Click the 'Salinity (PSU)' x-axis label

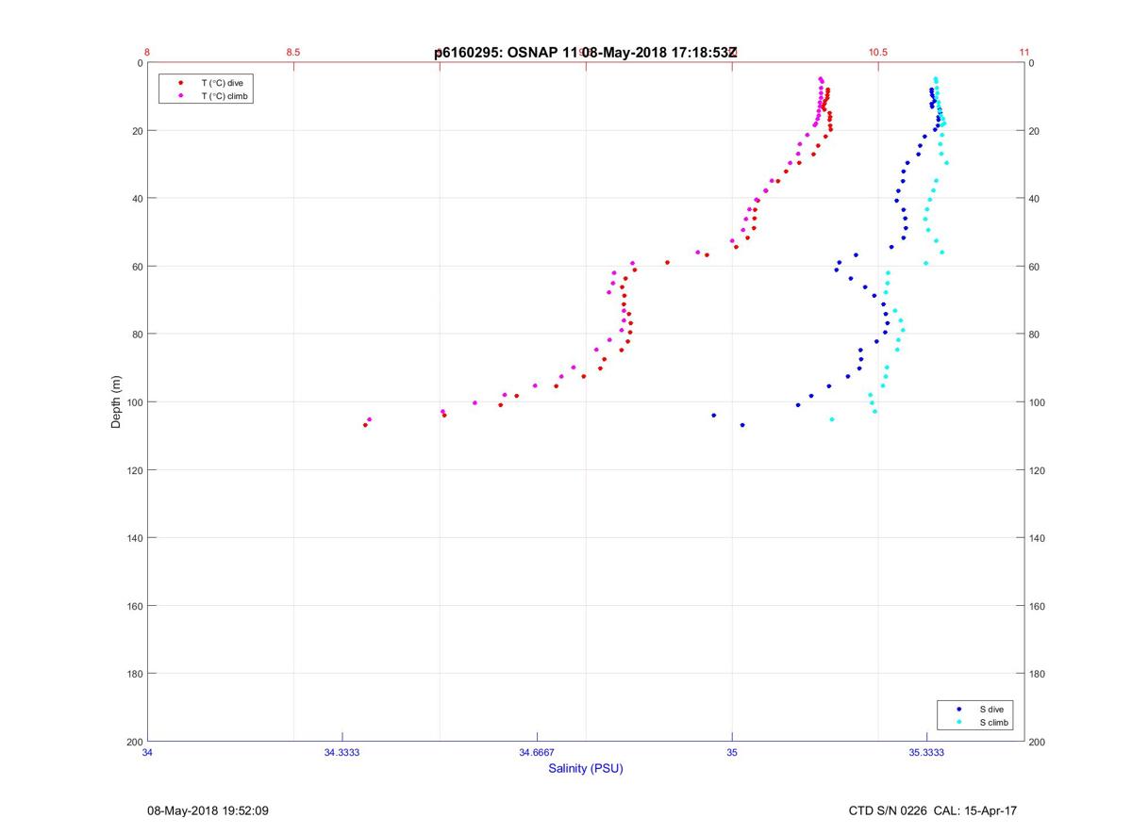tap(586, 768)
